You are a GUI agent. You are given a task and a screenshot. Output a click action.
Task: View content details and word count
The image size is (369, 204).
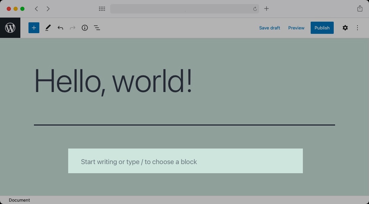pos(85,28)
